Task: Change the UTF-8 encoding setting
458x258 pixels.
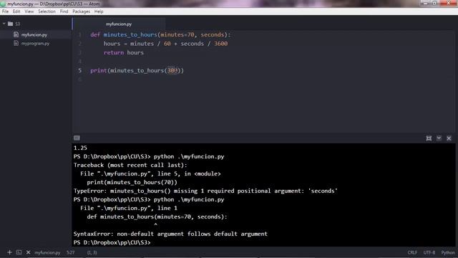Action: (429, 253)
